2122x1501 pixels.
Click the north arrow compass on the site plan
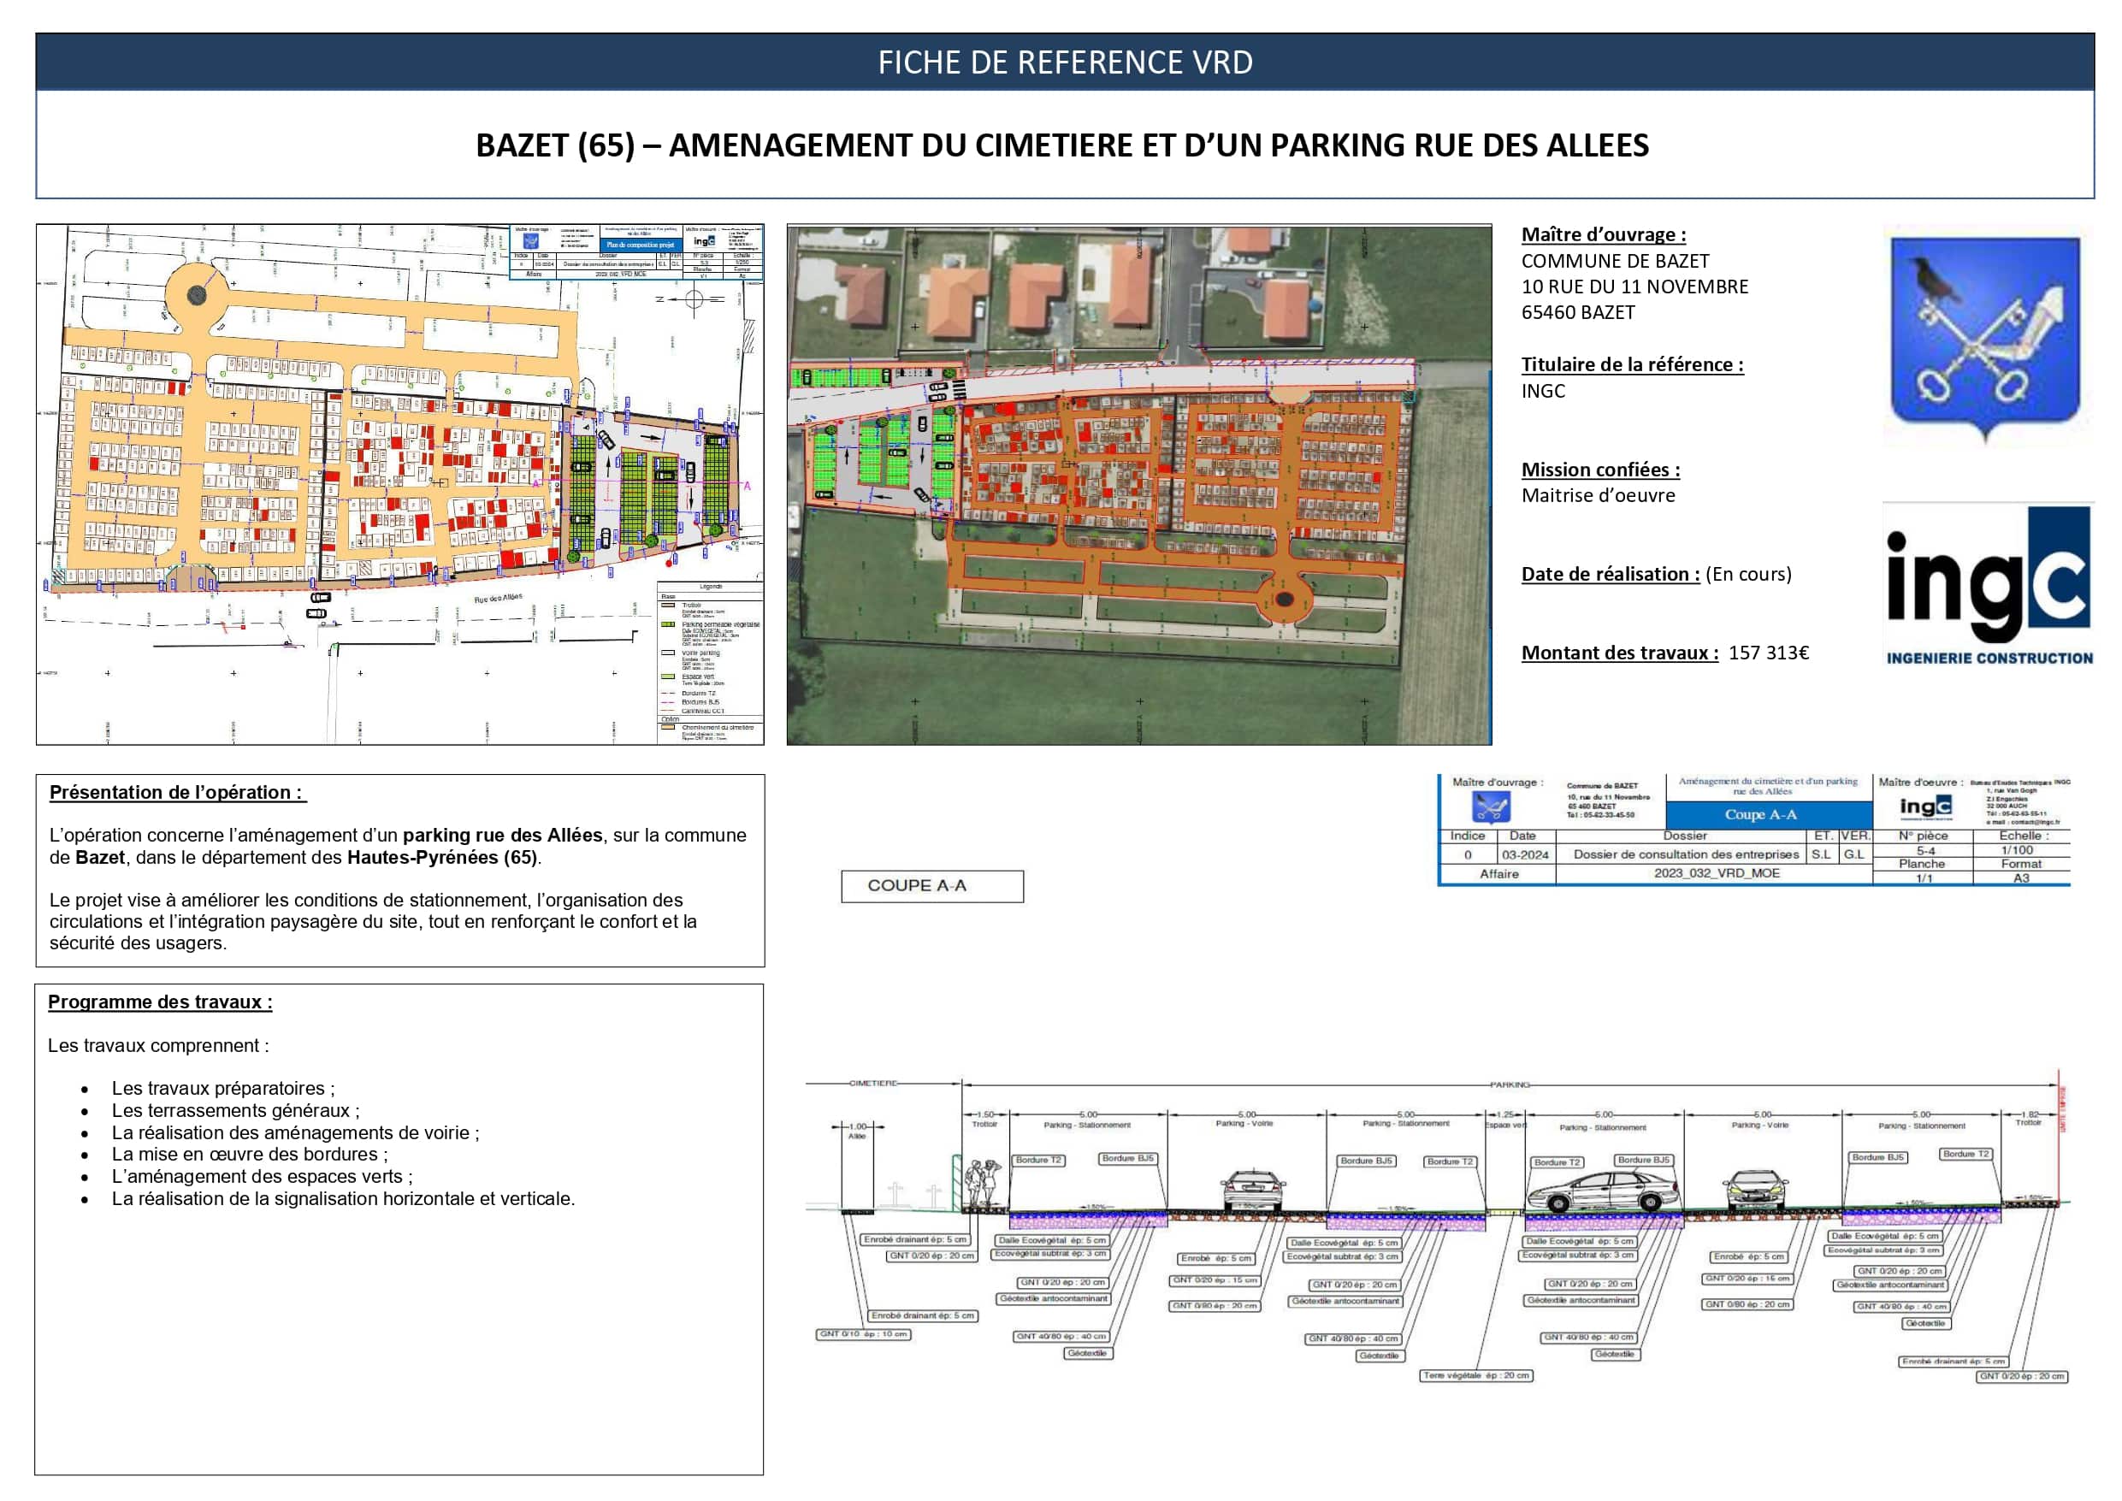pos(695,298)
